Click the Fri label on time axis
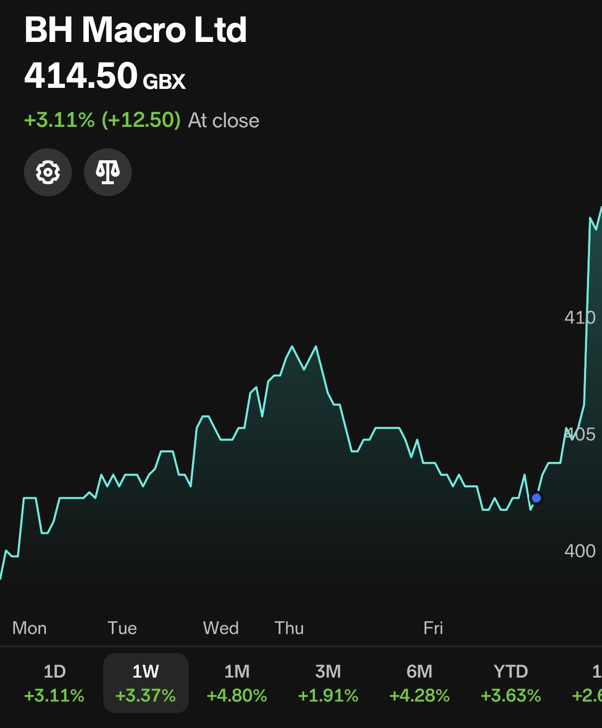This screenshot has height=728, width=602. click(433, 628)
